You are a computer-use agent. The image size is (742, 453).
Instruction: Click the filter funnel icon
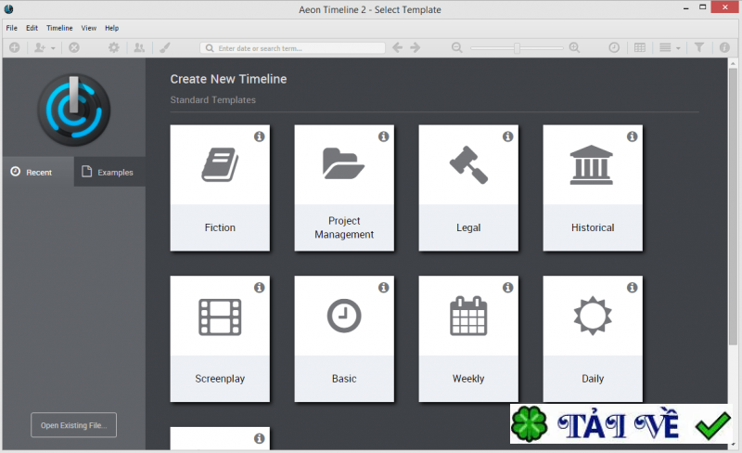click(699, 47)
